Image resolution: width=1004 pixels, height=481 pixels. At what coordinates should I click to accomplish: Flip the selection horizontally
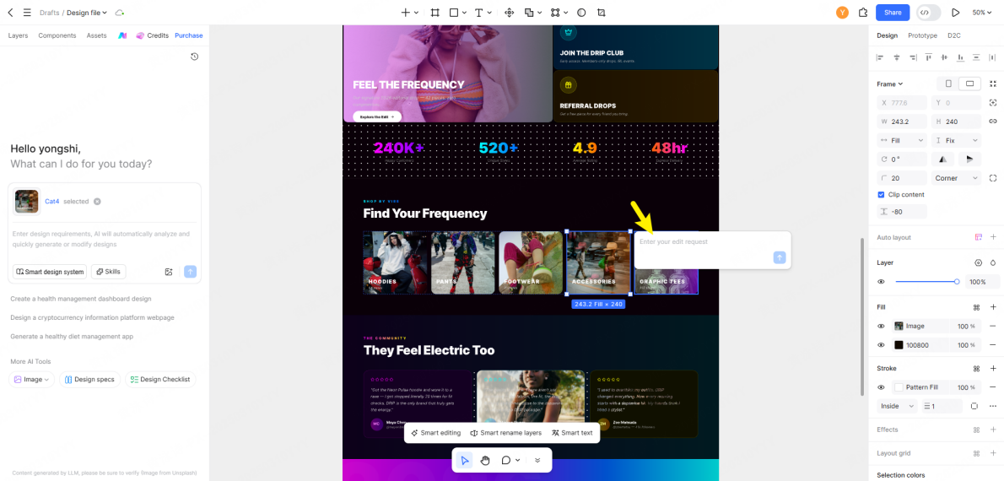pos(942,159)
